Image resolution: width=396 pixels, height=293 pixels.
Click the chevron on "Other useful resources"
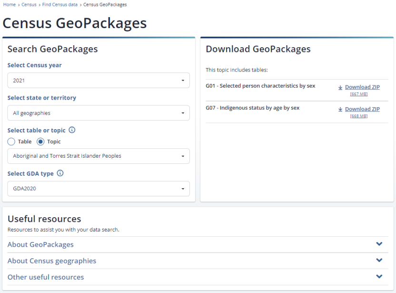379,276
